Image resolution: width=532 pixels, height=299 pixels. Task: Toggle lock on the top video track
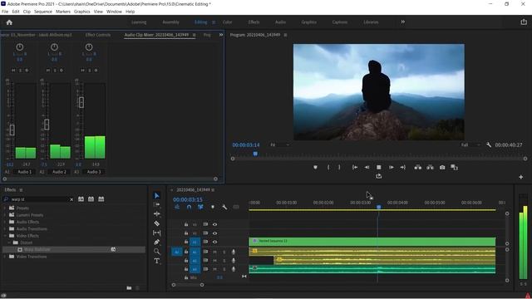(x=186, y=224)
